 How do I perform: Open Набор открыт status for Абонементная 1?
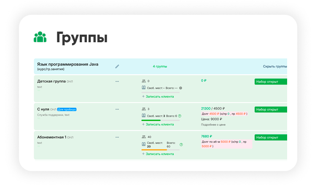click(270, 137)
